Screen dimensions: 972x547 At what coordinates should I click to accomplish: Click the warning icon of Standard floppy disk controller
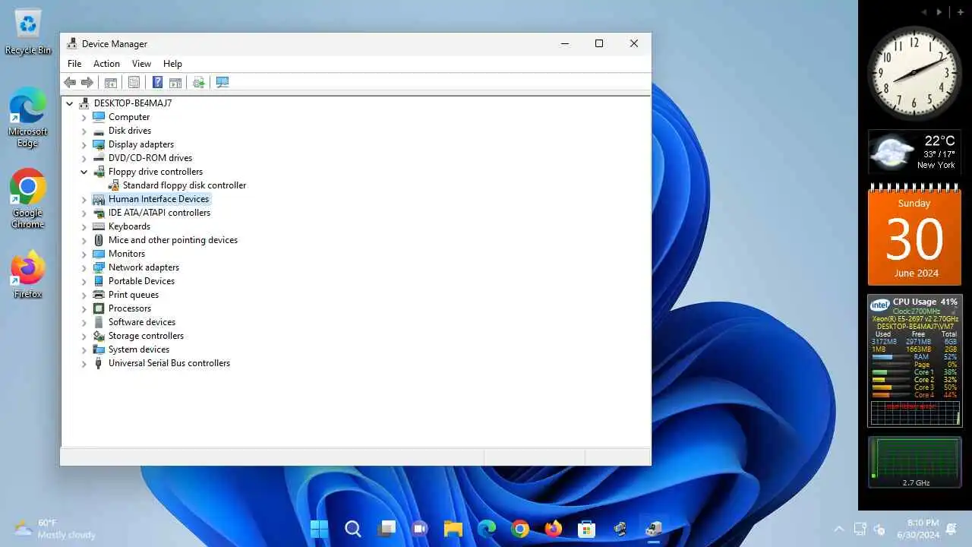113,185
